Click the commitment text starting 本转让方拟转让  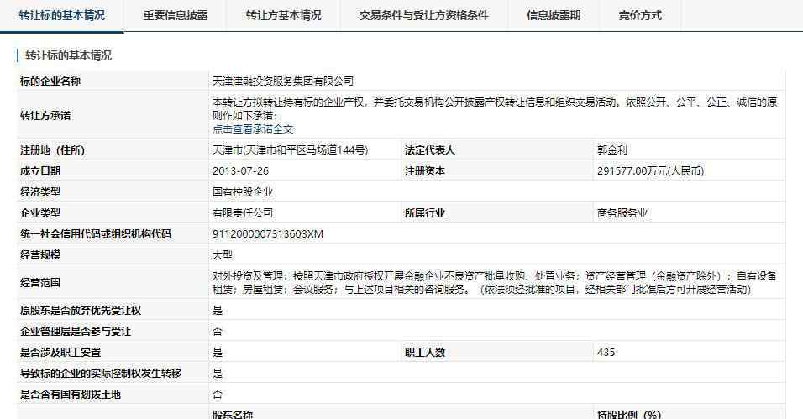coord(495,108)
